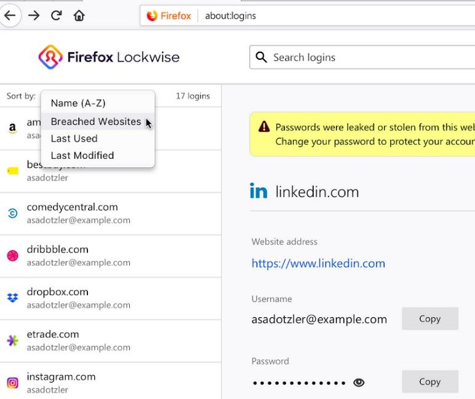Select the instagram.com login entry
This screenshot has width=475, height=399.
pos(111,381)
